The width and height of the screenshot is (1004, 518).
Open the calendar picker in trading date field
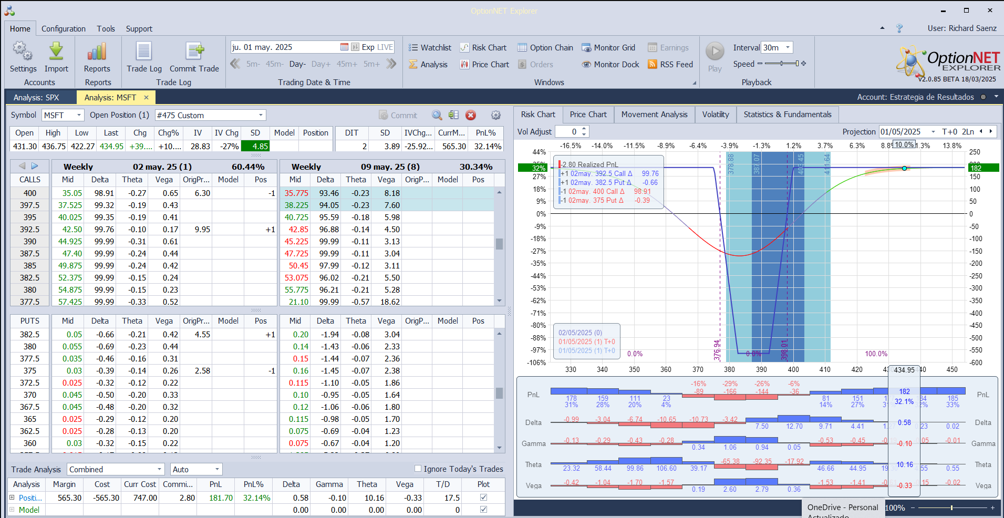[x=344, y=47]
